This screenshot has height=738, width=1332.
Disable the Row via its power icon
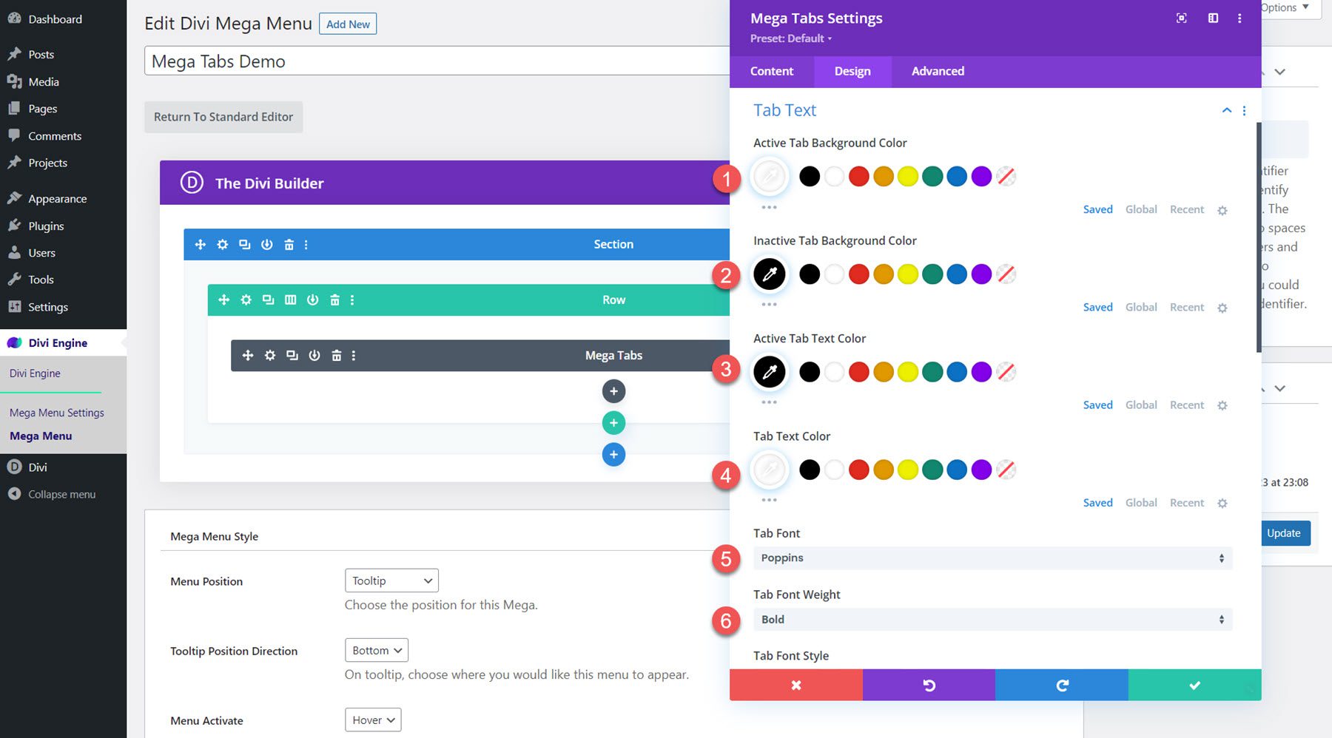(313, 299)
